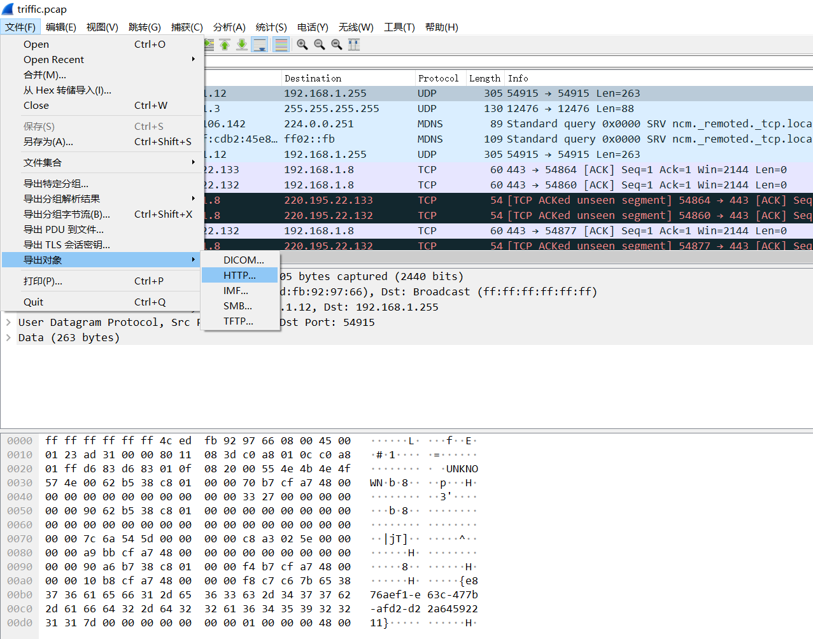Viewport: 813px width, 639px height.
Task: Open the 统计(S) menu
Action: [x=271, y=27]
